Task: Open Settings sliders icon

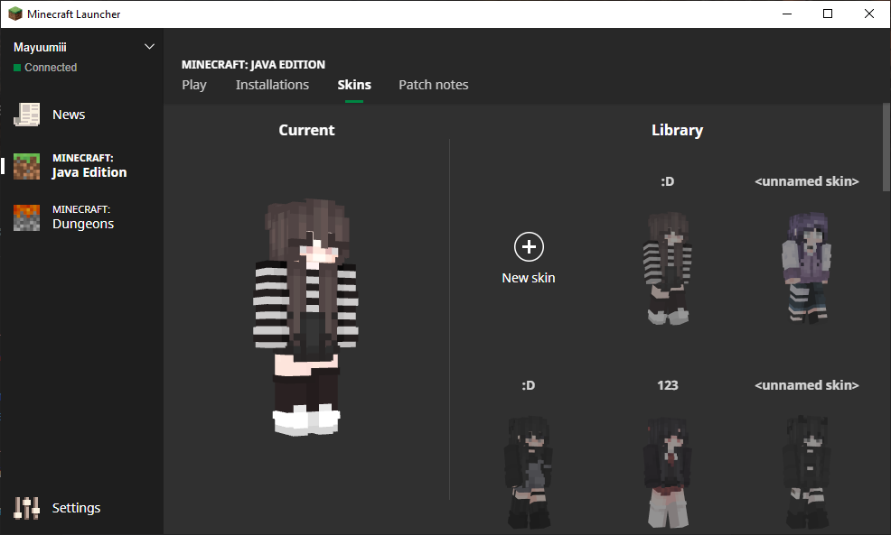Action: point(27,508)
